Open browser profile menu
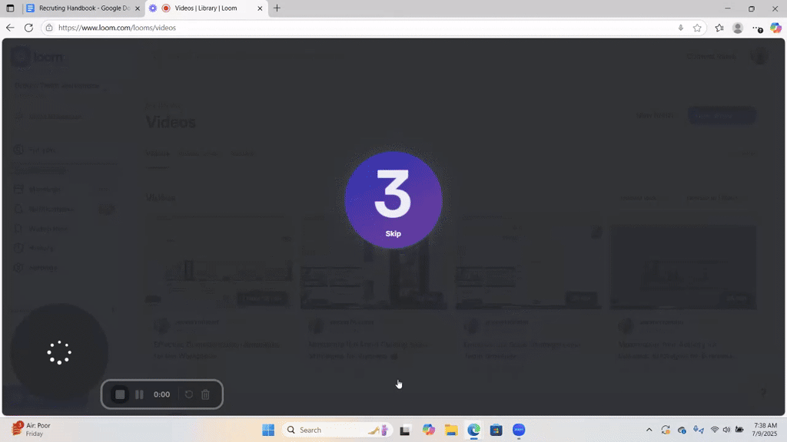The height and width of the screenshot is (442, 787). coord(738,28)
